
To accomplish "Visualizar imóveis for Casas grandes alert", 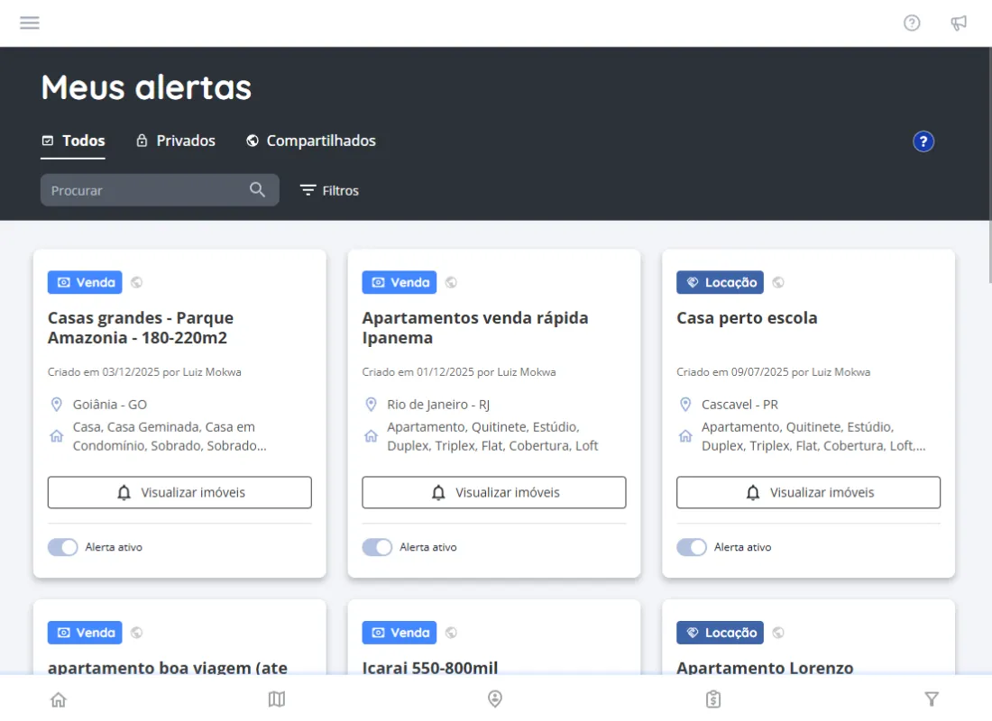I will [179, 493].
